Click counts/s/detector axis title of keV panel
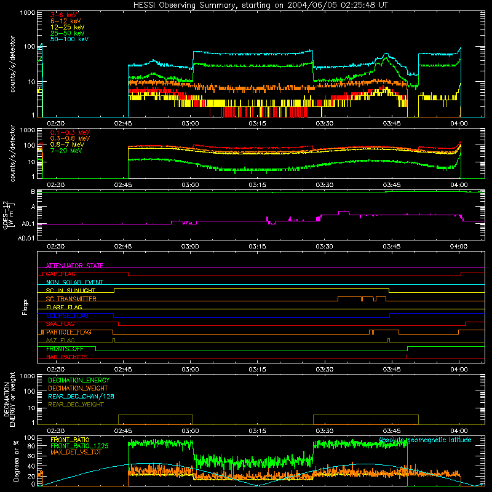Viewport: 492px width, 492px height. point(12,64)
